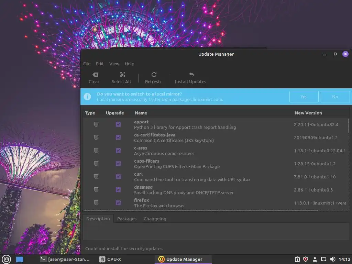This screenshot has width=352, height=264.
Task: Click the shield type icon for curl
Action: [x=96, y=177]
